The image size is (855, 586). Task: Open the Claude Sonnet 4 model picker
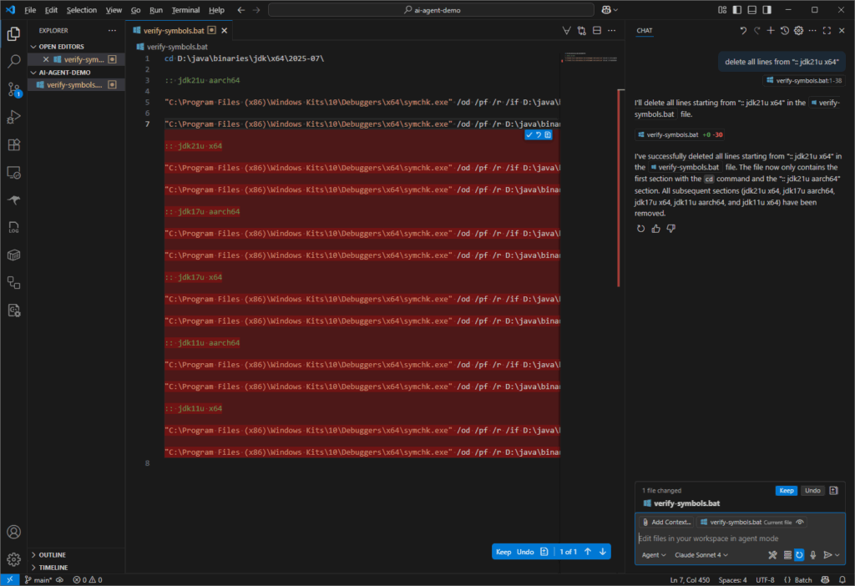tap(701, 555)
